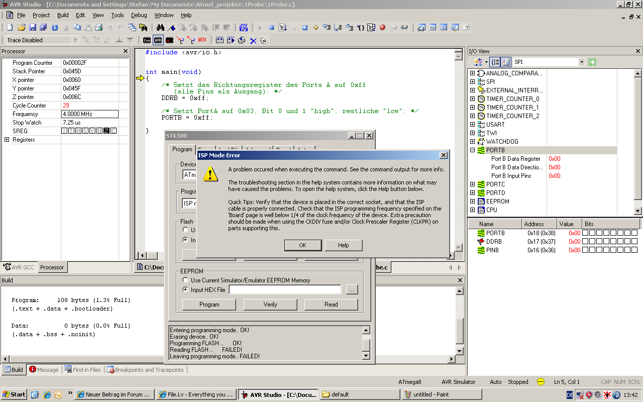643x402 pixels.
Task: Expand the ANALOG_COMPARA... tree node
Action: [472, 73]
